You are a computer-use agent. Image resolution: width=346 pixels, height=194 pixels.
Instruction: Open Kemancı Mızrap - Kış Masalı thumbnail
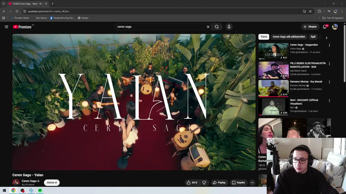pyautogui.click(x=273, y=88)
